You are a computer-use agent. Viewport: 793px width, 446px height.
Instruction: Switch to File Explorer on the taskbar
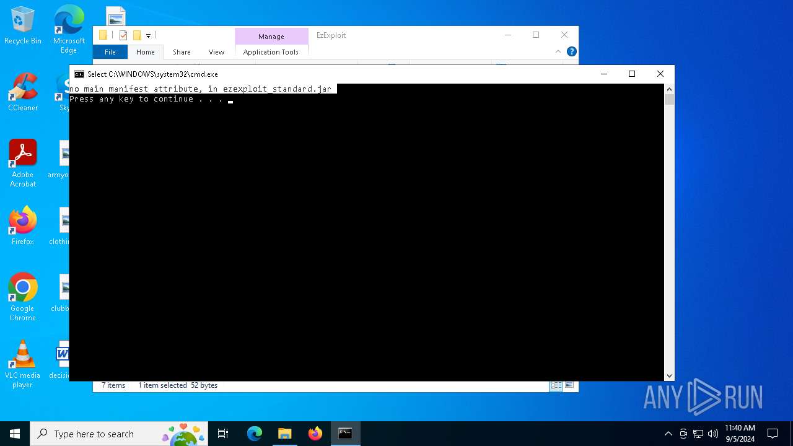coord(285,434)
